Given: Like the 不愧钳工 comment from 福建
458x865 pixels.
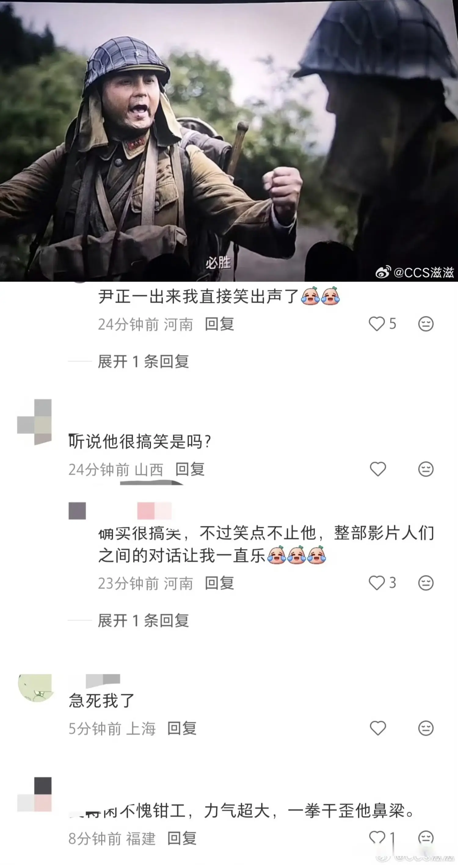Looking at the screenshot, I should [x=377, y=838].
